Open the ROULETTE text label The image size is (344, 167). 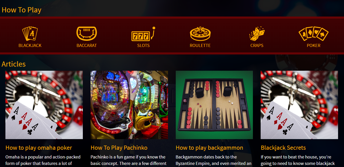[200, 45]
